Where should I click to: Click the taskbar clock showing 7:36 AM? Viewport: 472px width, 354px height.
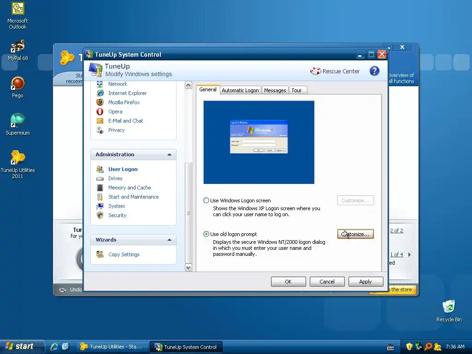point(455,347)
